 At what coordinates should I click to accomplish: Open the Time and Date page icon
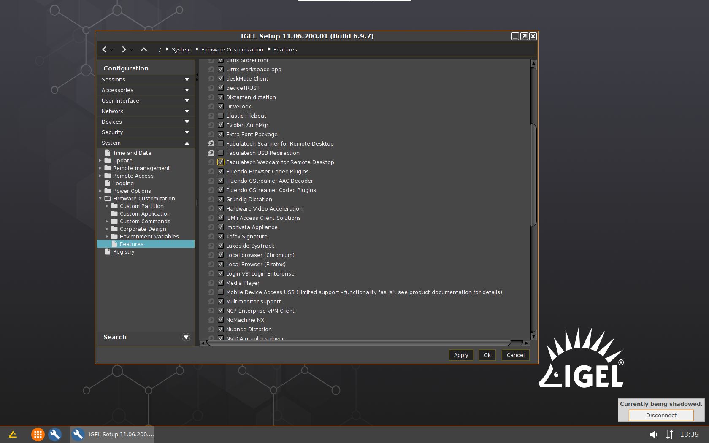point(108,153)
